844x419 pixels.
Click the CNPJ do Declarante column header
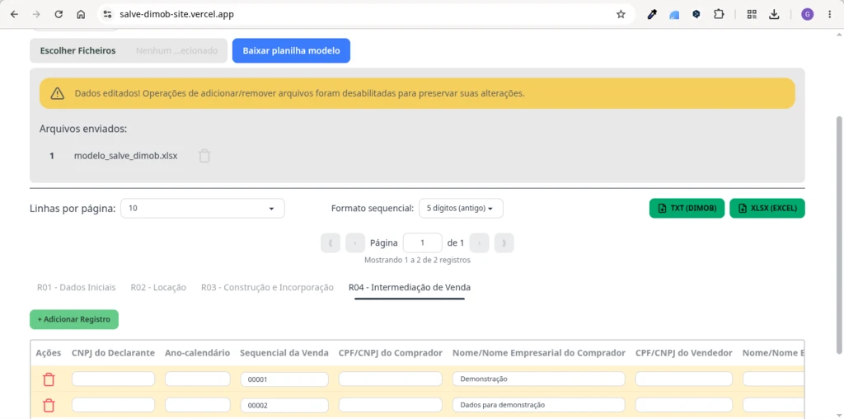point(113,353)
